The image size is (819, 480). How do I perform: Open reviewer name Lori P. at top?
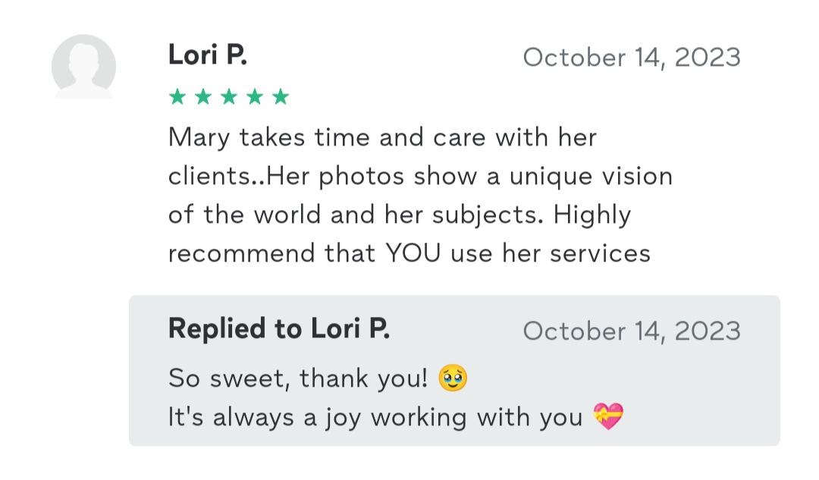click(x=207, y=55)
